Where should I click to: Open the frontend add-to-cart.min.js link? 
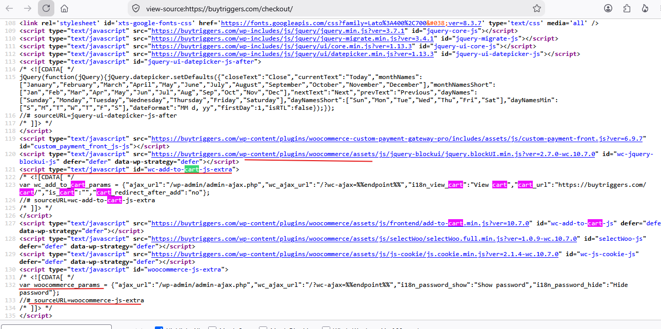pyautogui.click(x=339, y=223)
